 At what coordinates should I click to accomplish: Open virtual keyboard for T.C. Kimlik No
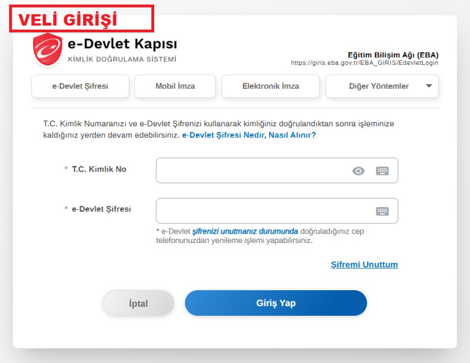click(382, 171)
